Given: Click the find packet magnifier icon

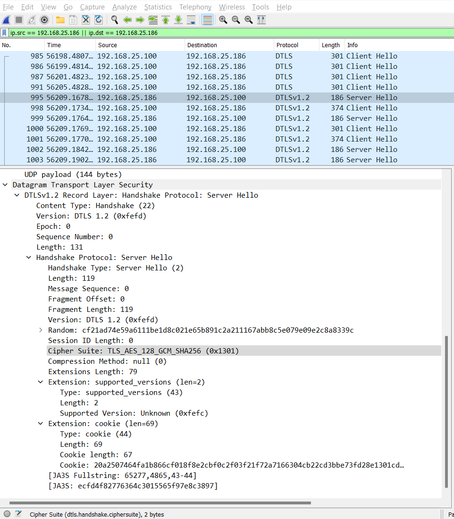Looking at the screenshot, I should (x=115, y=20).
